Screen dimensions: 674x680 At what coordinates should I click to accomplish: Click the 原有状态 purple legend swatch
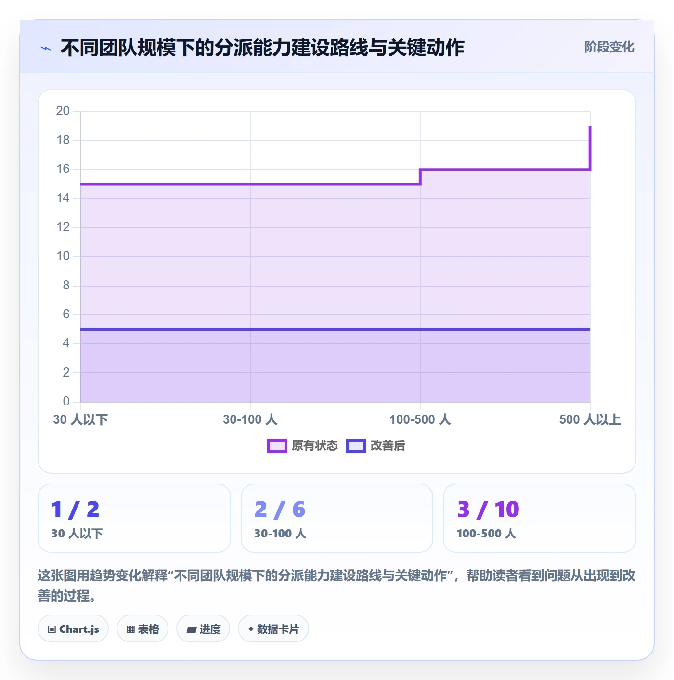(x=277, y=446)
